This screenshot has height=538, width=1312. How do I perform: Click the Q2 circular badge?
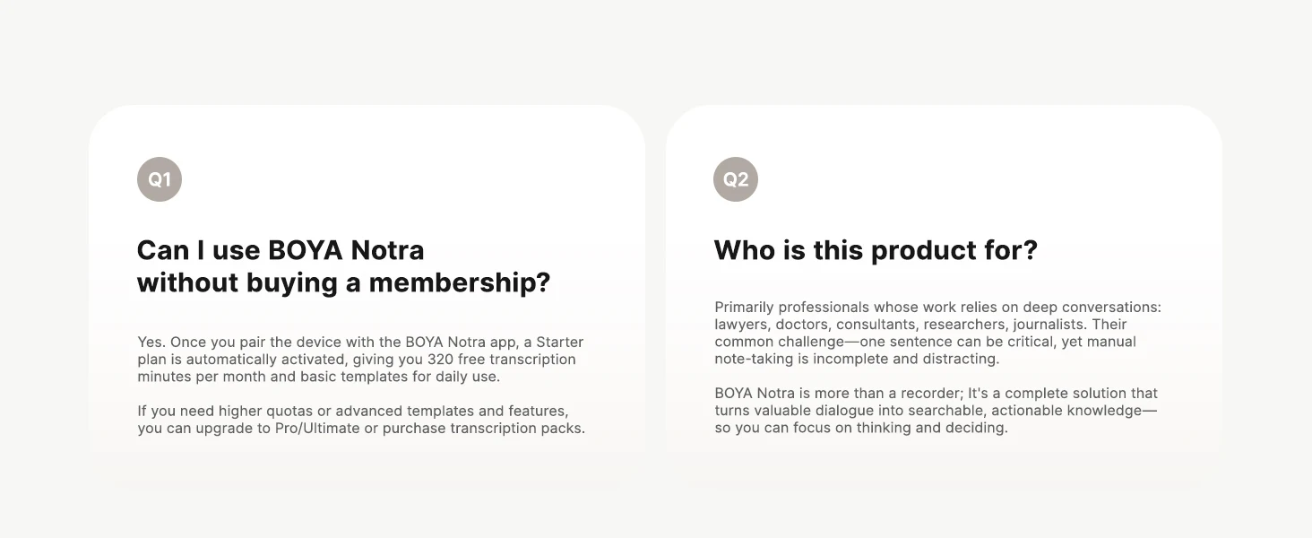click(736, 179)
